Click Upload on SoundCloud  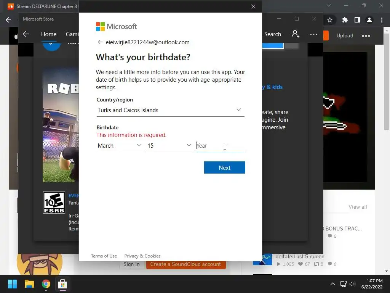345,35
